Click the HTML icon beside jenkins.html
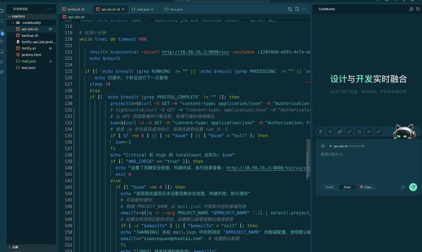 click(x=18, y=55)
